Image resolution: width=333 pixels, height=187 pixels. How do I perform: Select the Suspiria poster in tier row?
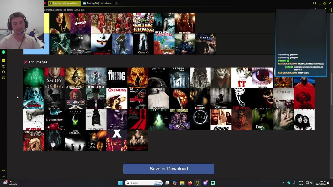(81, 23)
